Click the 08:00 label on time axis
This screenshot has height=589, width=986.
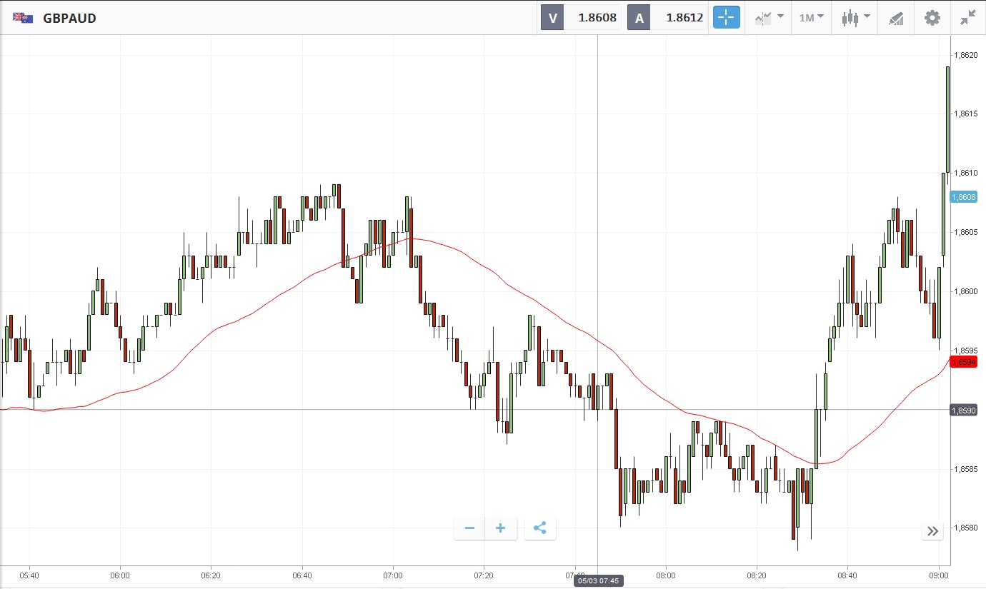(666, 575)
